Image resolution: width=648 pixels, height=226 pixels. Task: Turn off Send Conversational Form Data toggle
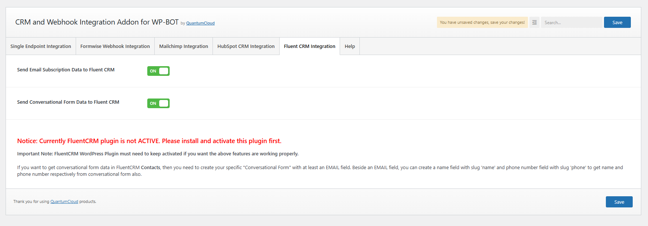pyautogui.click(x=158, y=103)
